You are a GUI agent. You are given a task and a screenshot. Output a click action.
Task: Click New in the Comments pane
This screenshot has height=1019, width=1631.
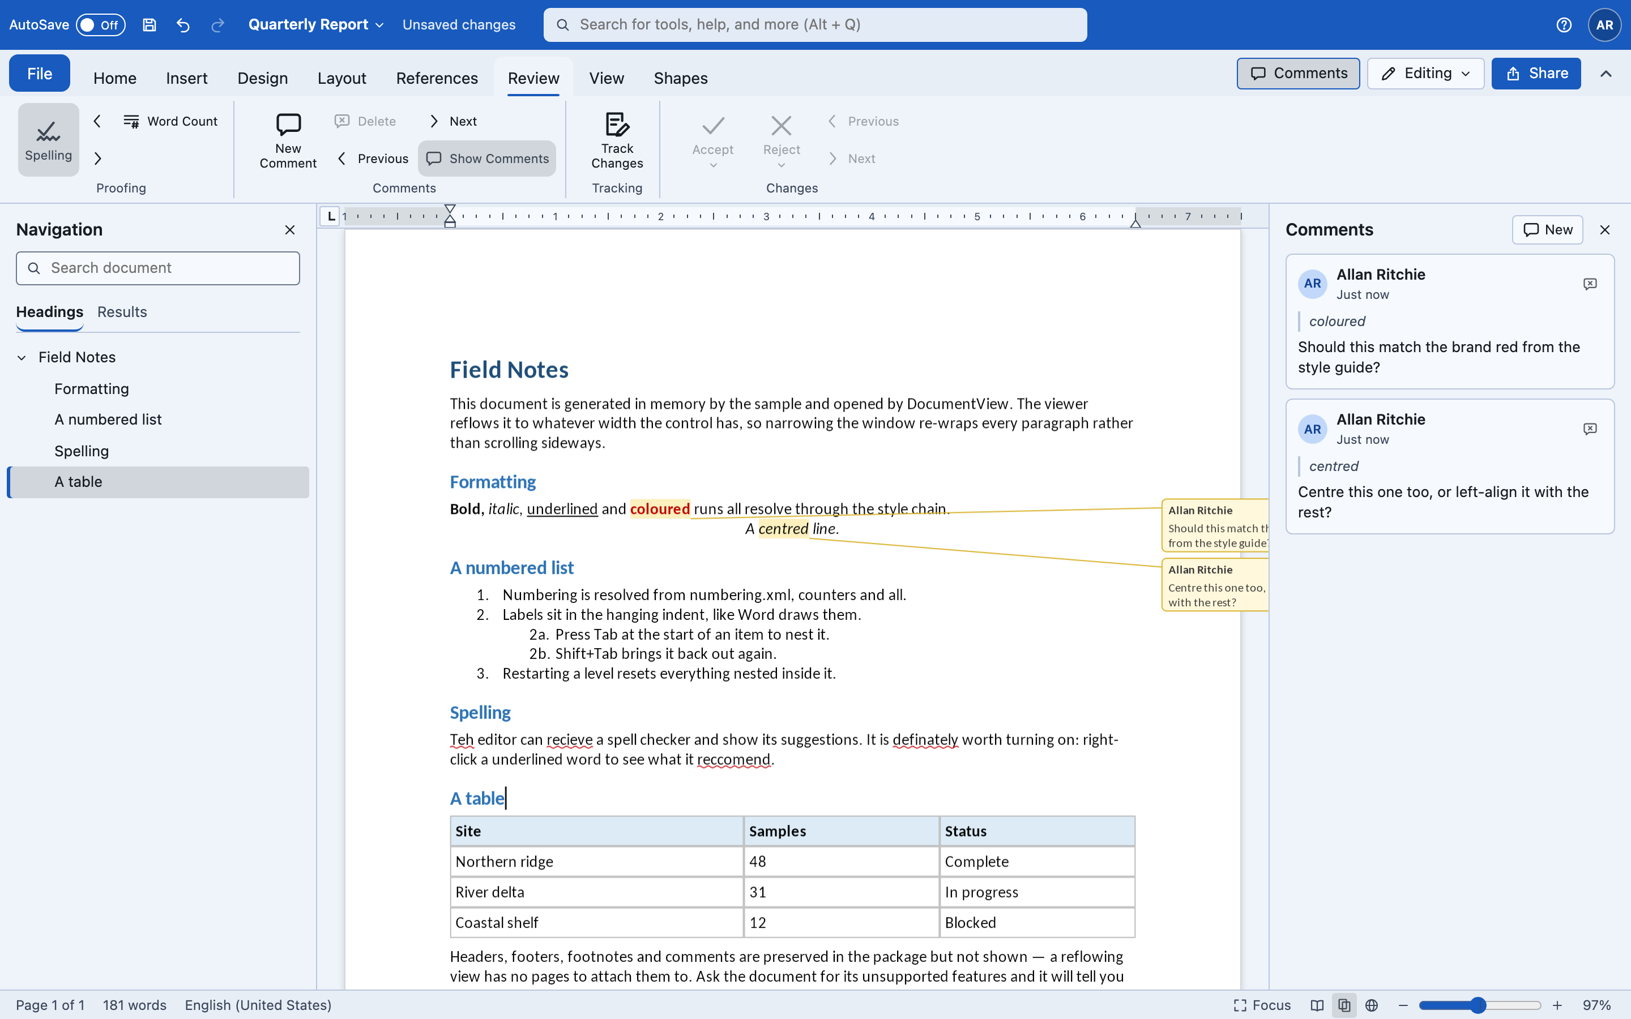(x=1547, y=230)
